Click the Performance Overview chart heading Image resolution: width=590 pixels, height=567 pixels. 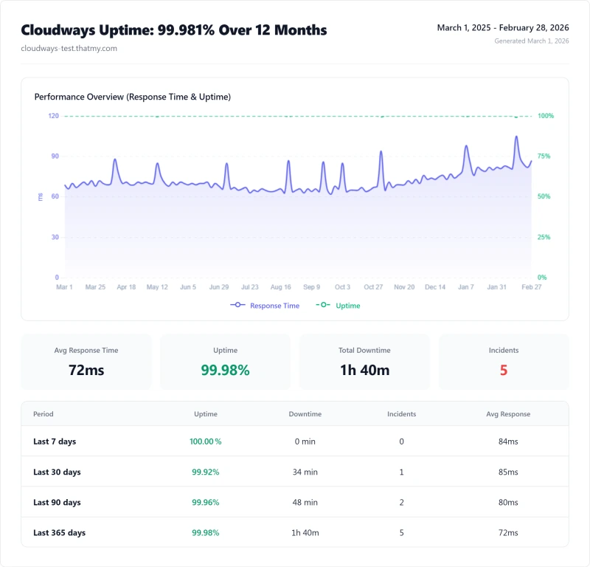pos(133,97)
